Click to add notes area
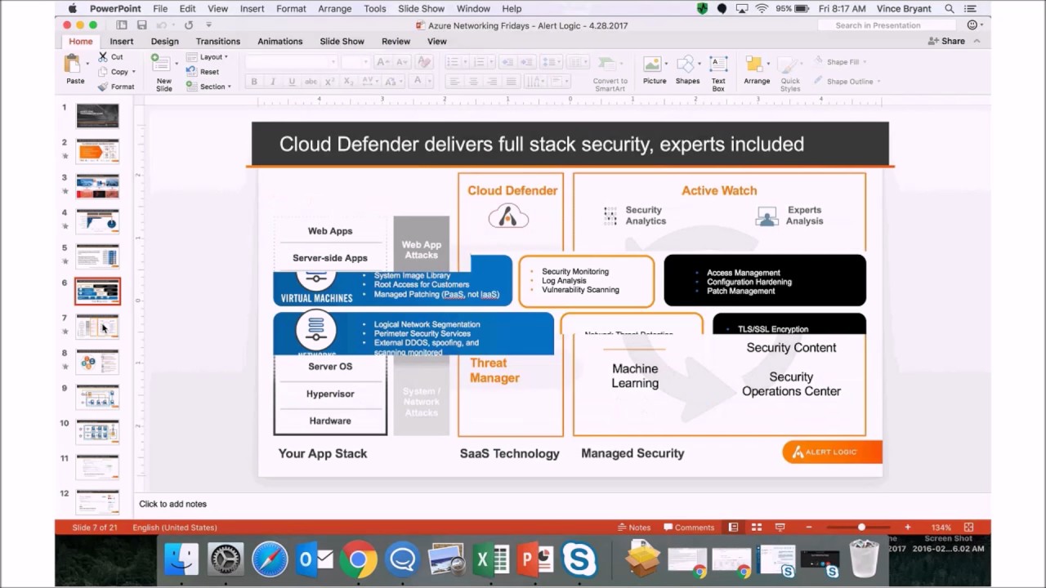The height and width of the screenshot is (588, 1046). (x=172, y=504)
